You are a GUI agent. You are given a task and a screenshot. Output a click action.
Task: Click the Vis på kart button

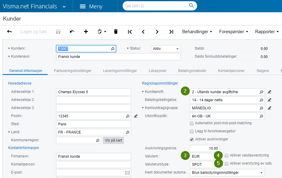coord(113,140)
